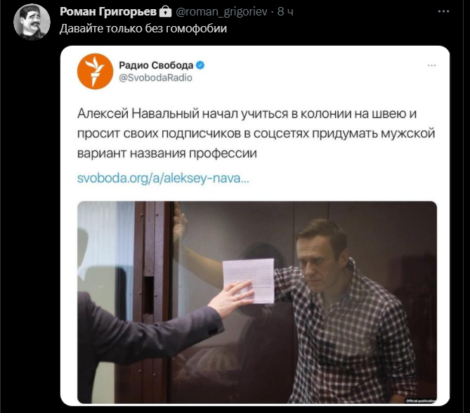This screenshot has width=470, height=413.
Task: Click the display name Роман Григорьев
Action: (108, 12)
